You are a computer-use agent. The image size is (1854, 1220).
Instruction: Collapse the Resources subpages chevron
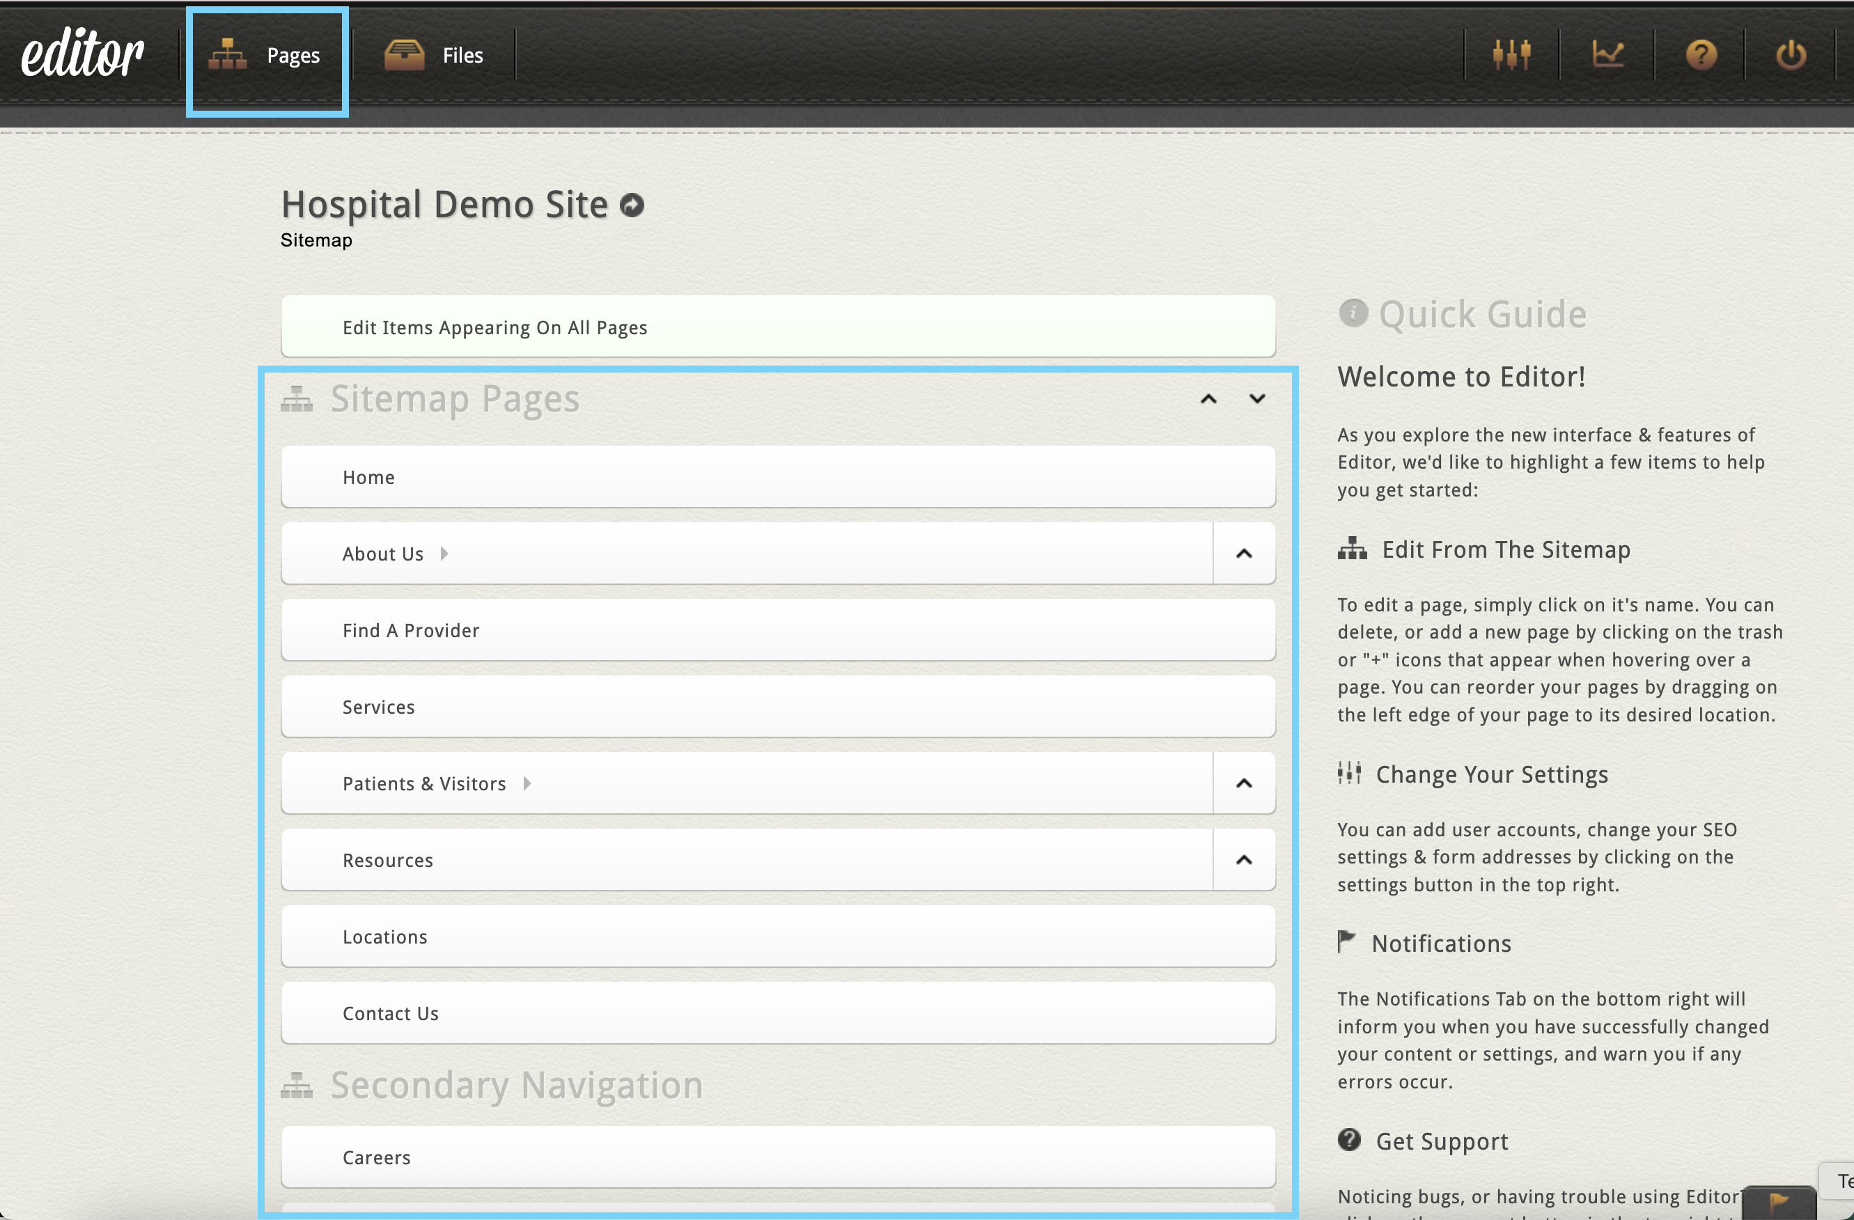(1243, 859)
